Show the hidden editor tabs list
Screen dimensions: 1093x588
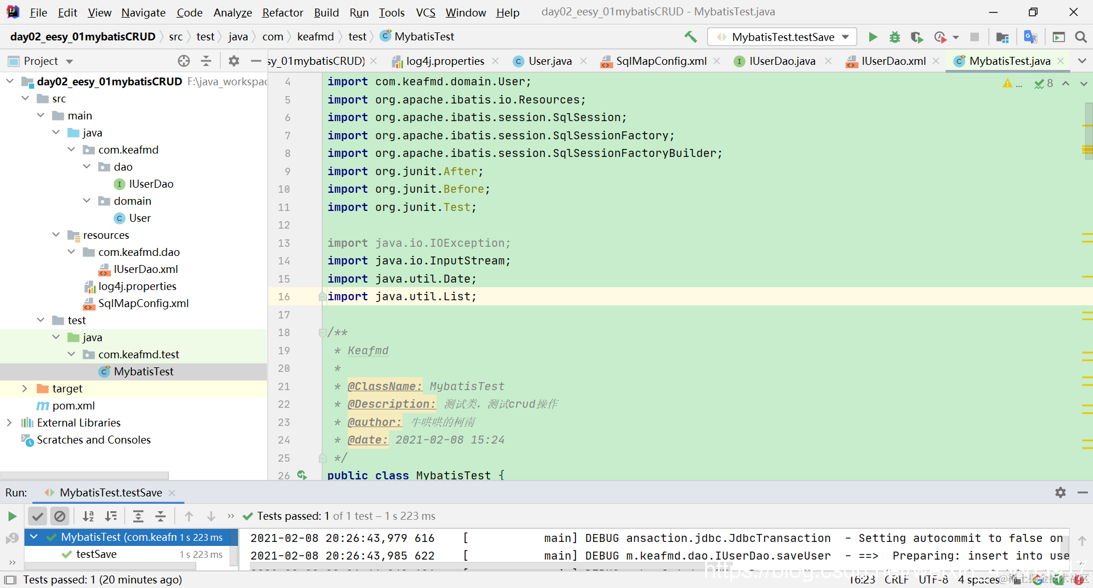point(1082,61)
